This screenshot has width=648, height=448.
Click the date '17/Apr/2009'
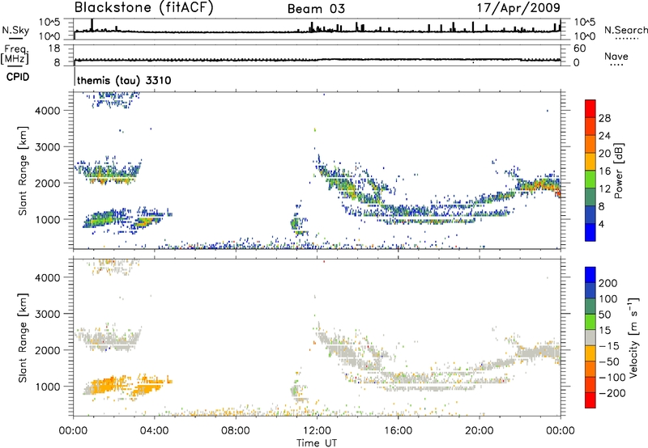click(518, 8)
